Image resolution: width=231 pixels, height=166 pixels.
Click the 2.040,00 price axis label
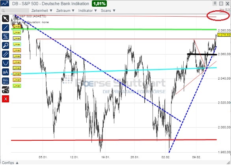224,78
